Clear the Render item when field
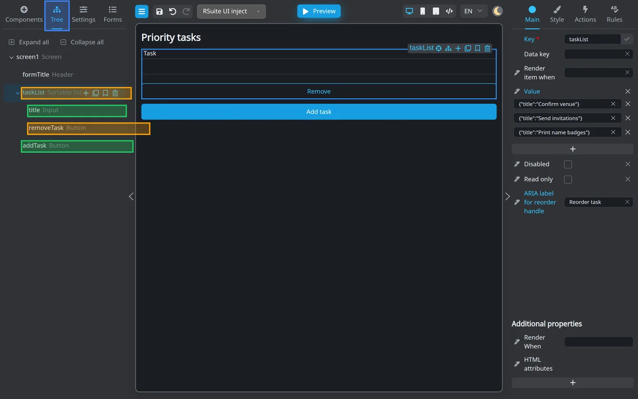Viewport: 638px width, 399px height. (627, 73)
